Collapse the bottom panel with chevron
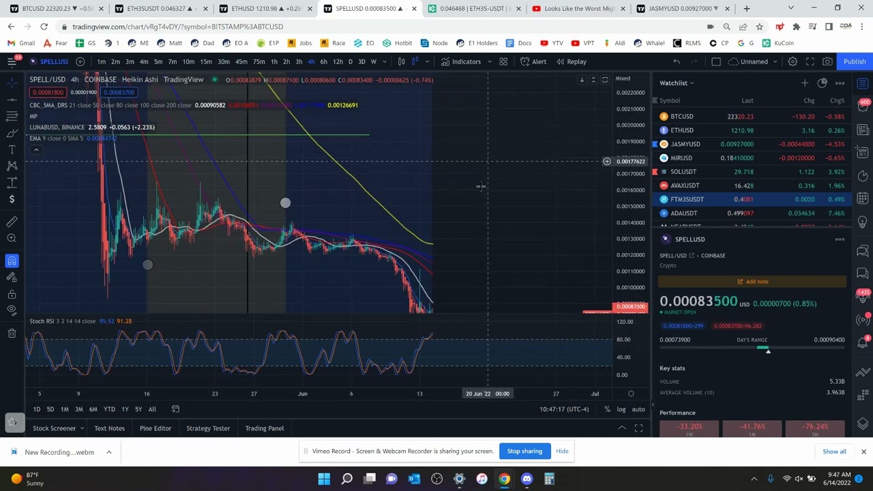873x491 pixels. (622, 428)
